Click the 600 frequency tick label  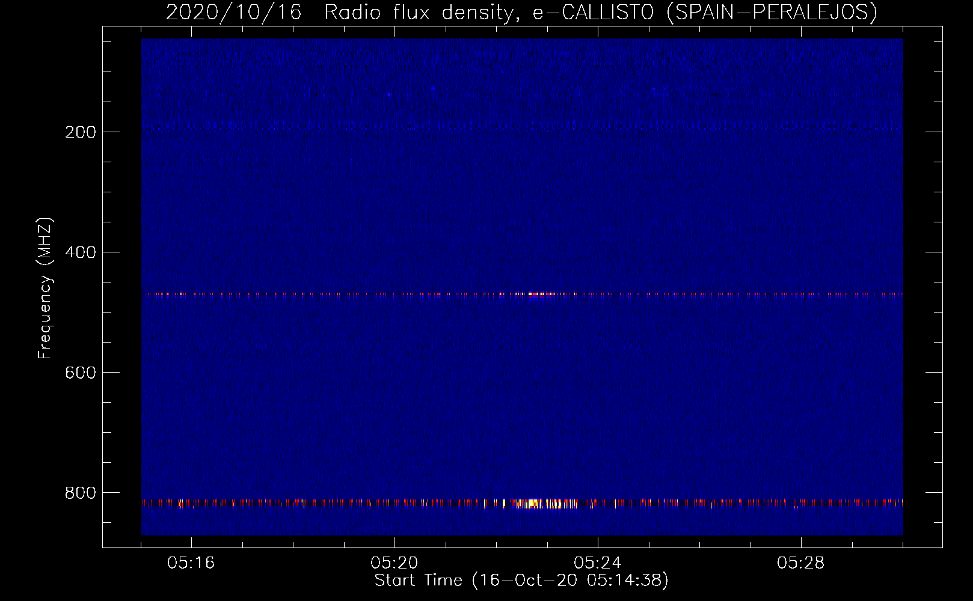81,373
